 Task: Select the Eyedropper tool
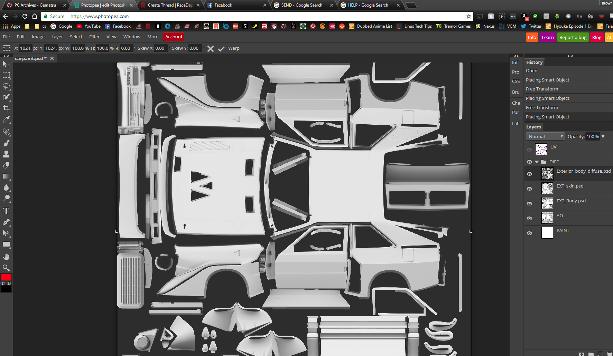pos(6,119)
